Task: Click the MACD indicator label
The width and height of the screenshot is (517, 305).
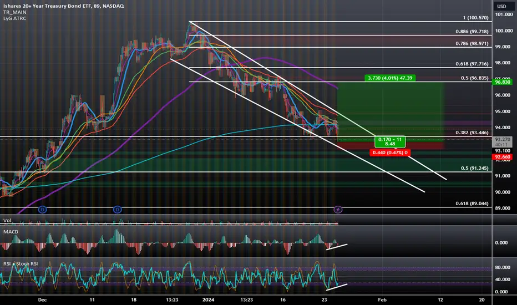Action: 11,232
